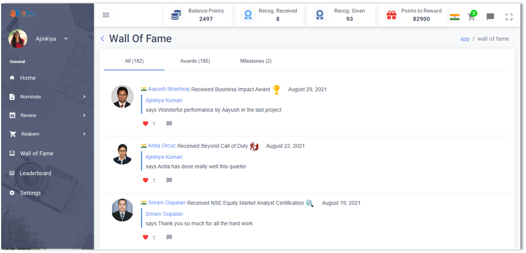This screenshot has width=526, height=253.
Task: Click 'says Anita has done really well' text
Action: click(x=196, y=166)
